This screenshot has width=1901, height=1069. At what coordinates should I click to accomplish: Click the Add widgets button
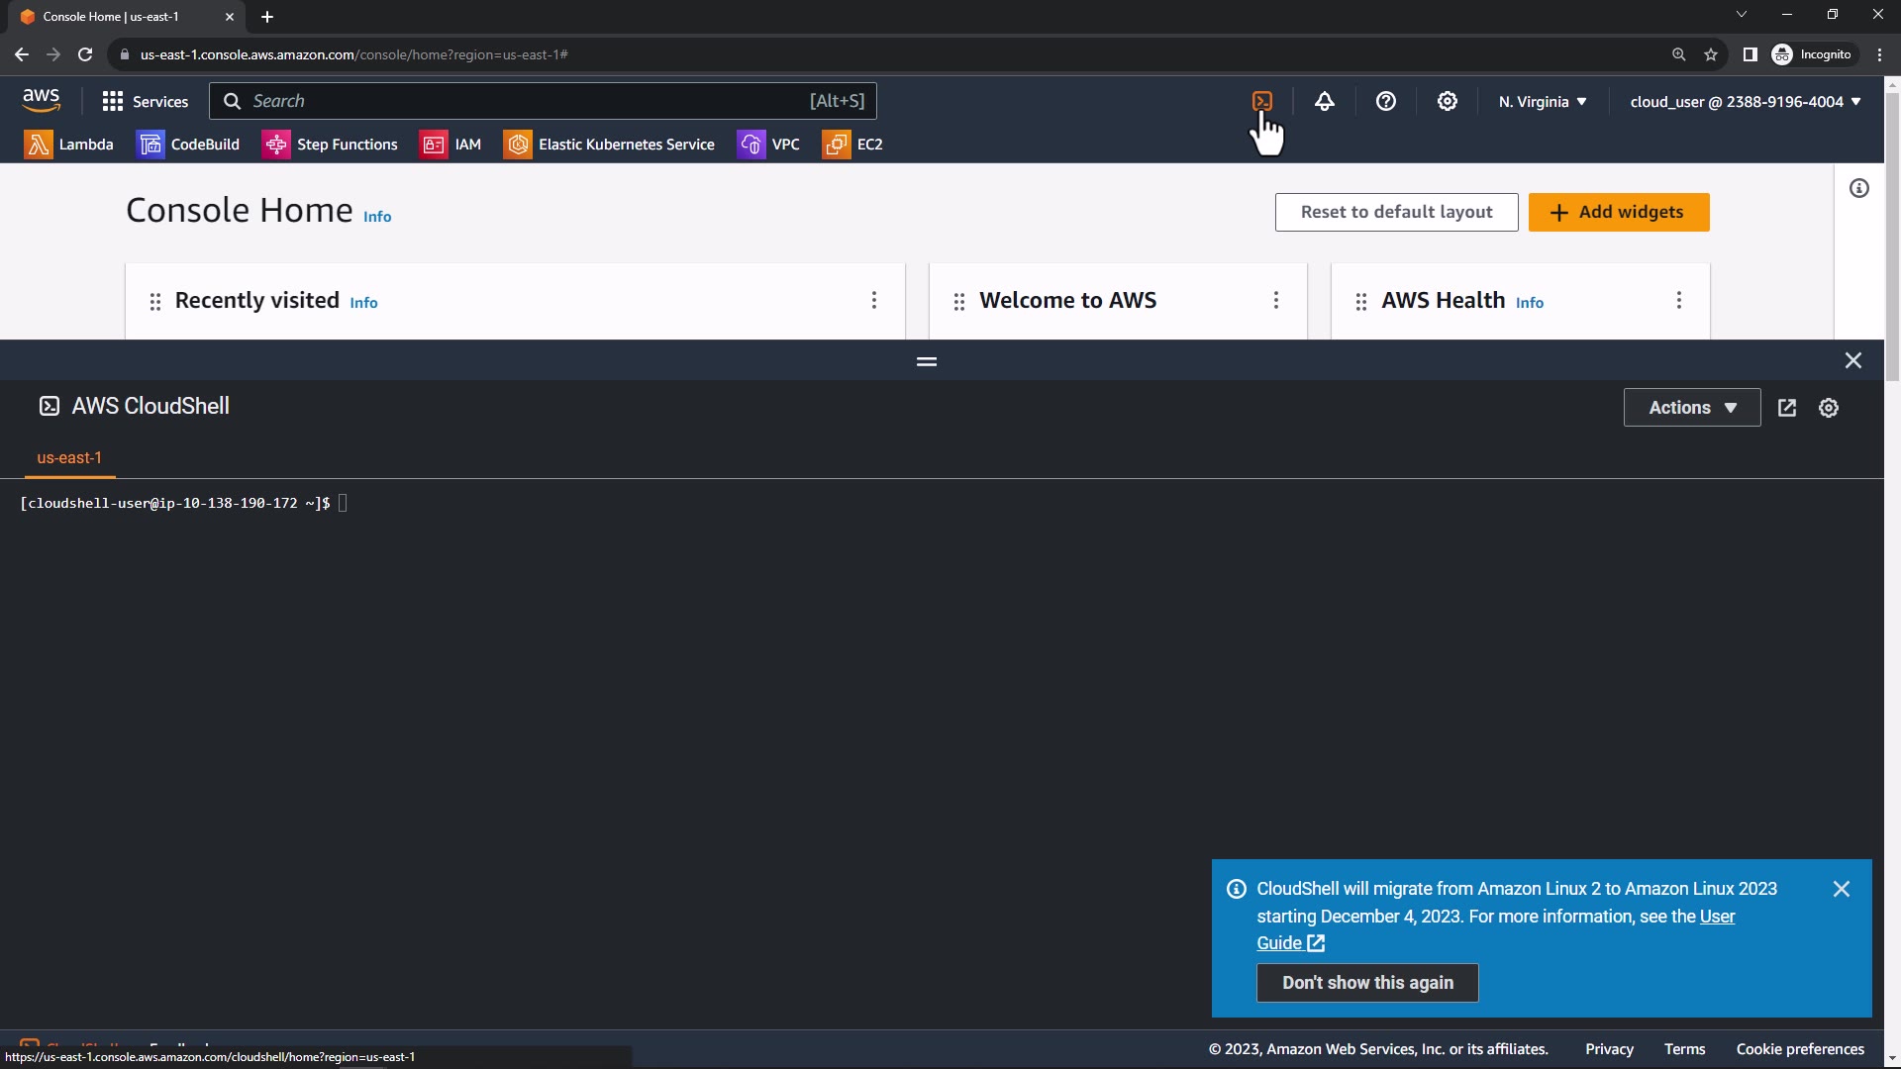pos(1618,212)
